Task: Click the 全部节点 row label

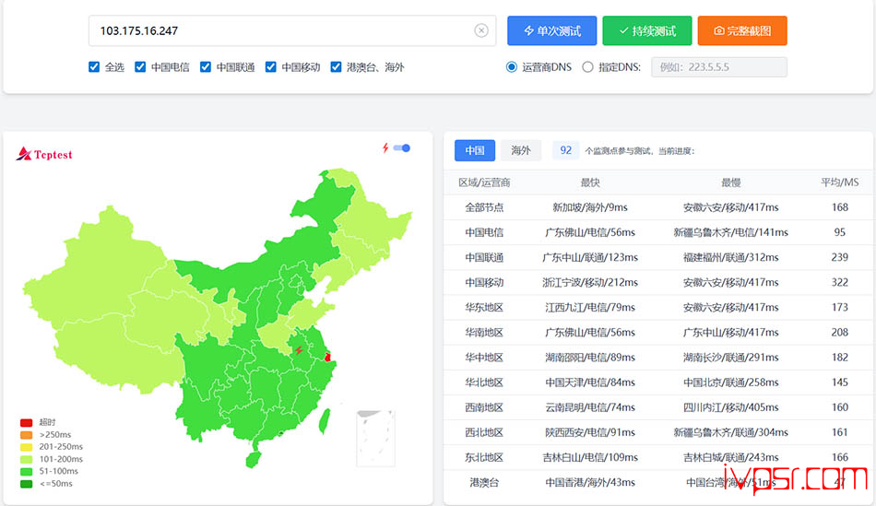Action: (484, 207)
